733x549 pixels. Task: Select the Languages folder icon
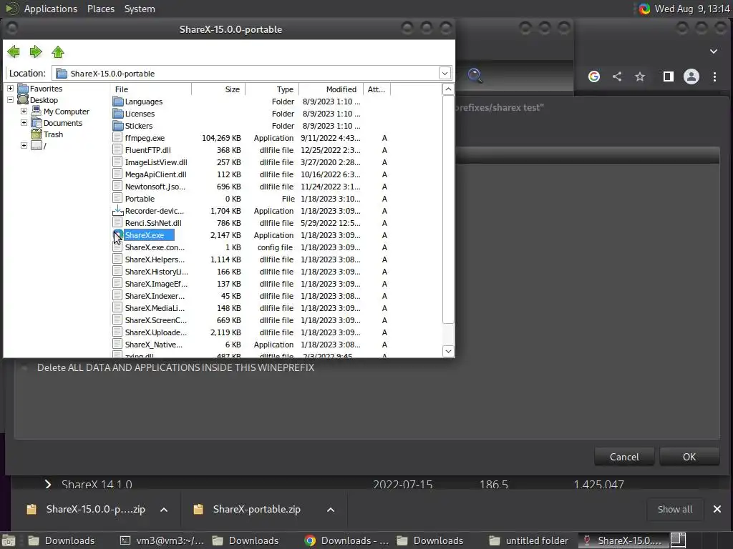click(x=118, y=102)
